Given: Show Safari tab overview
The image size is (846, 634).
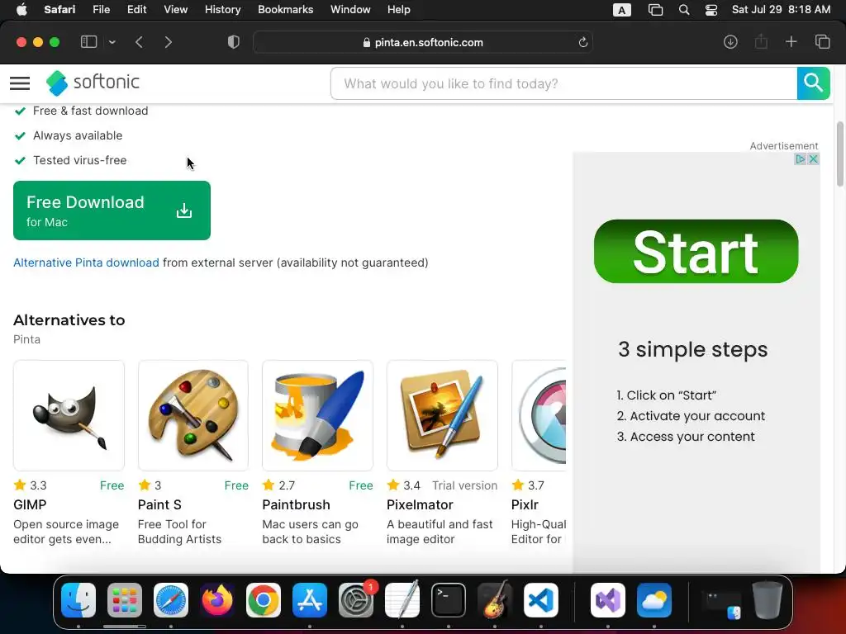Looking at the screenshot, I should pyautogui.click(x=822, y=41).
